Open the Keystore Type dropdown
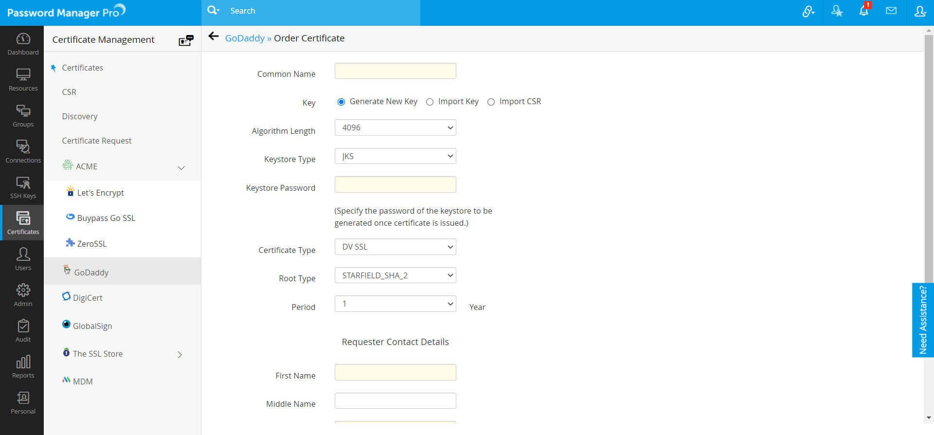934x435 pixels. click(x=395, y=156)
